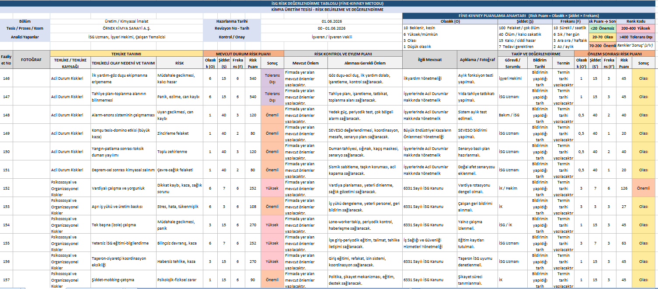
Task: Click the post-measure 'Önemli' result in row 152
Action: coord(644,188)
